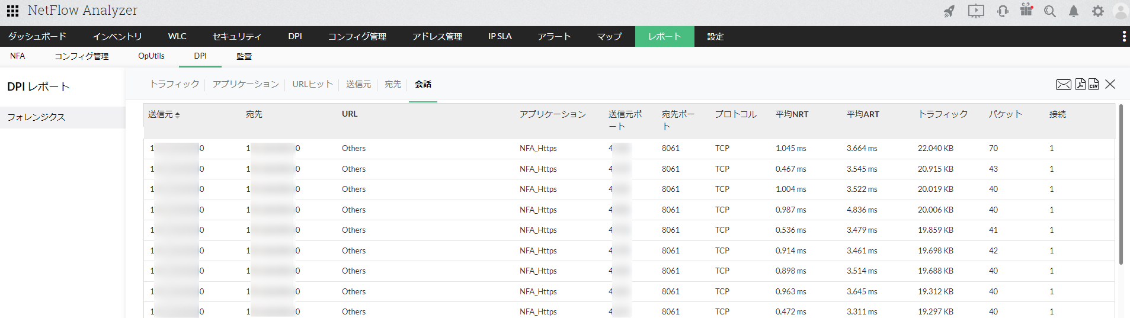Image resolution: width=1130 pixels, height=318 pixels.
Task: Export the report as CSV
Action: [1093, 84]
